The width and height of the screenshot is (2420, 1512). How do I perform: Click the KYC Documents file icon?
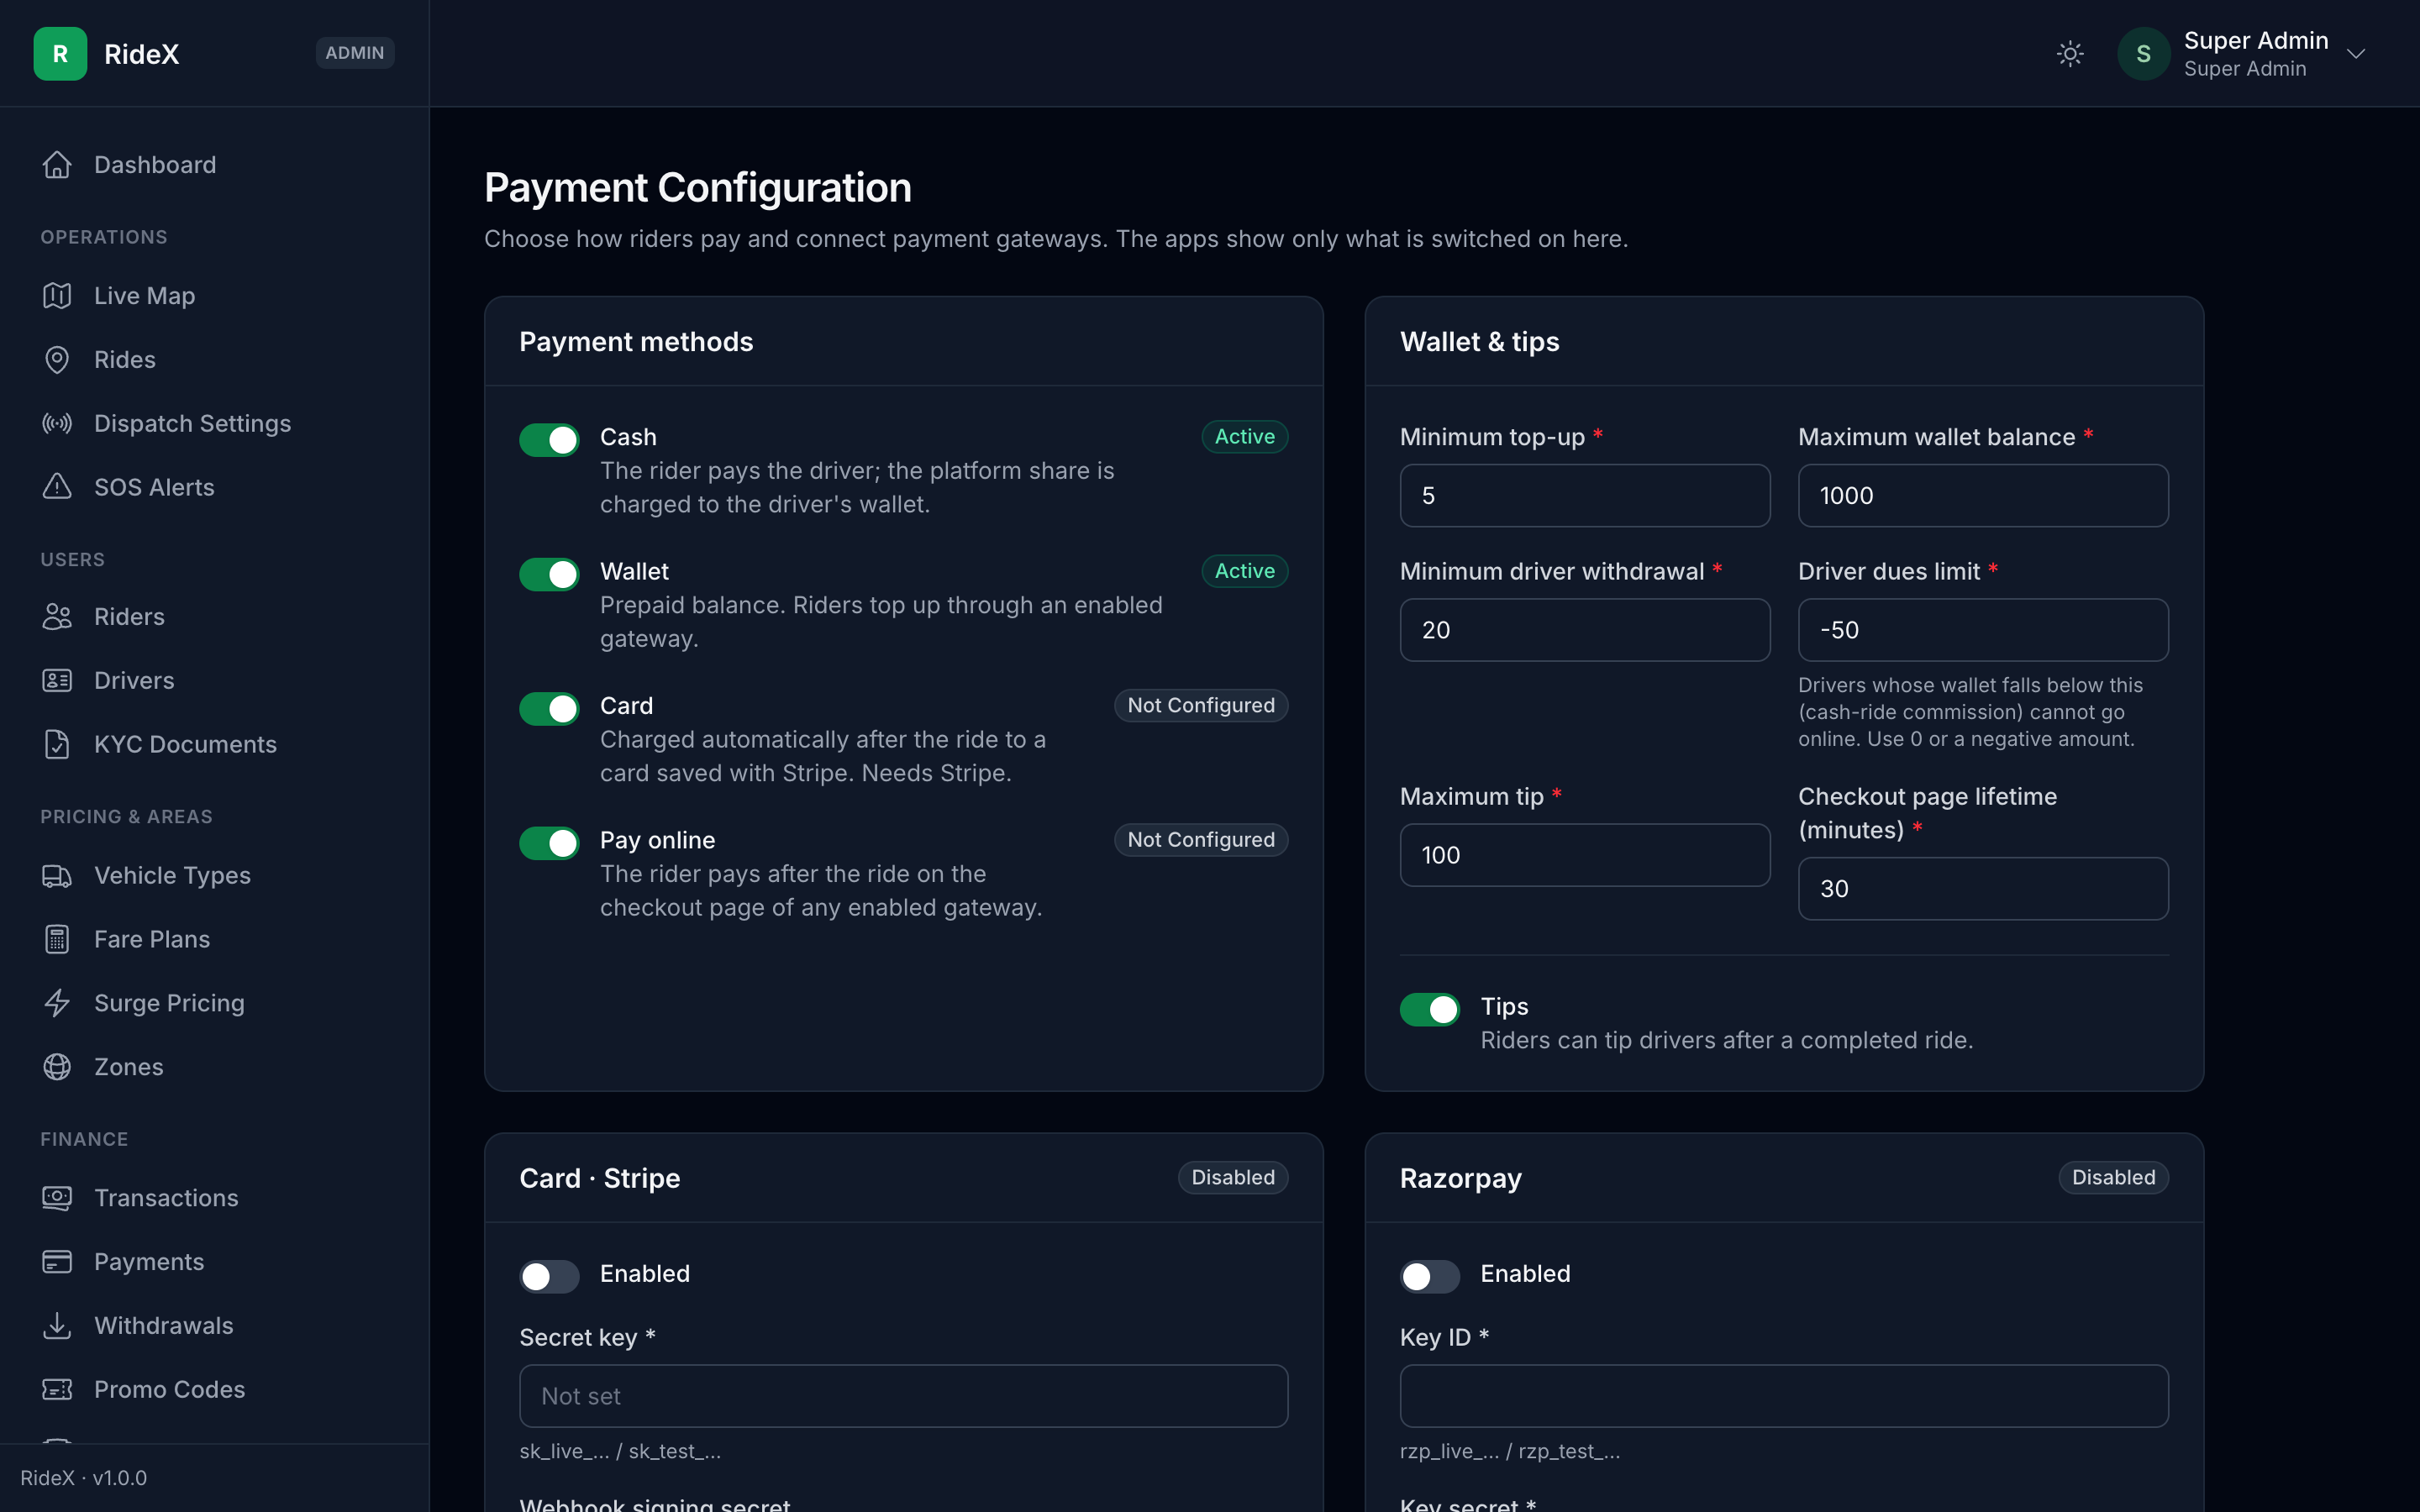(57, 745)
